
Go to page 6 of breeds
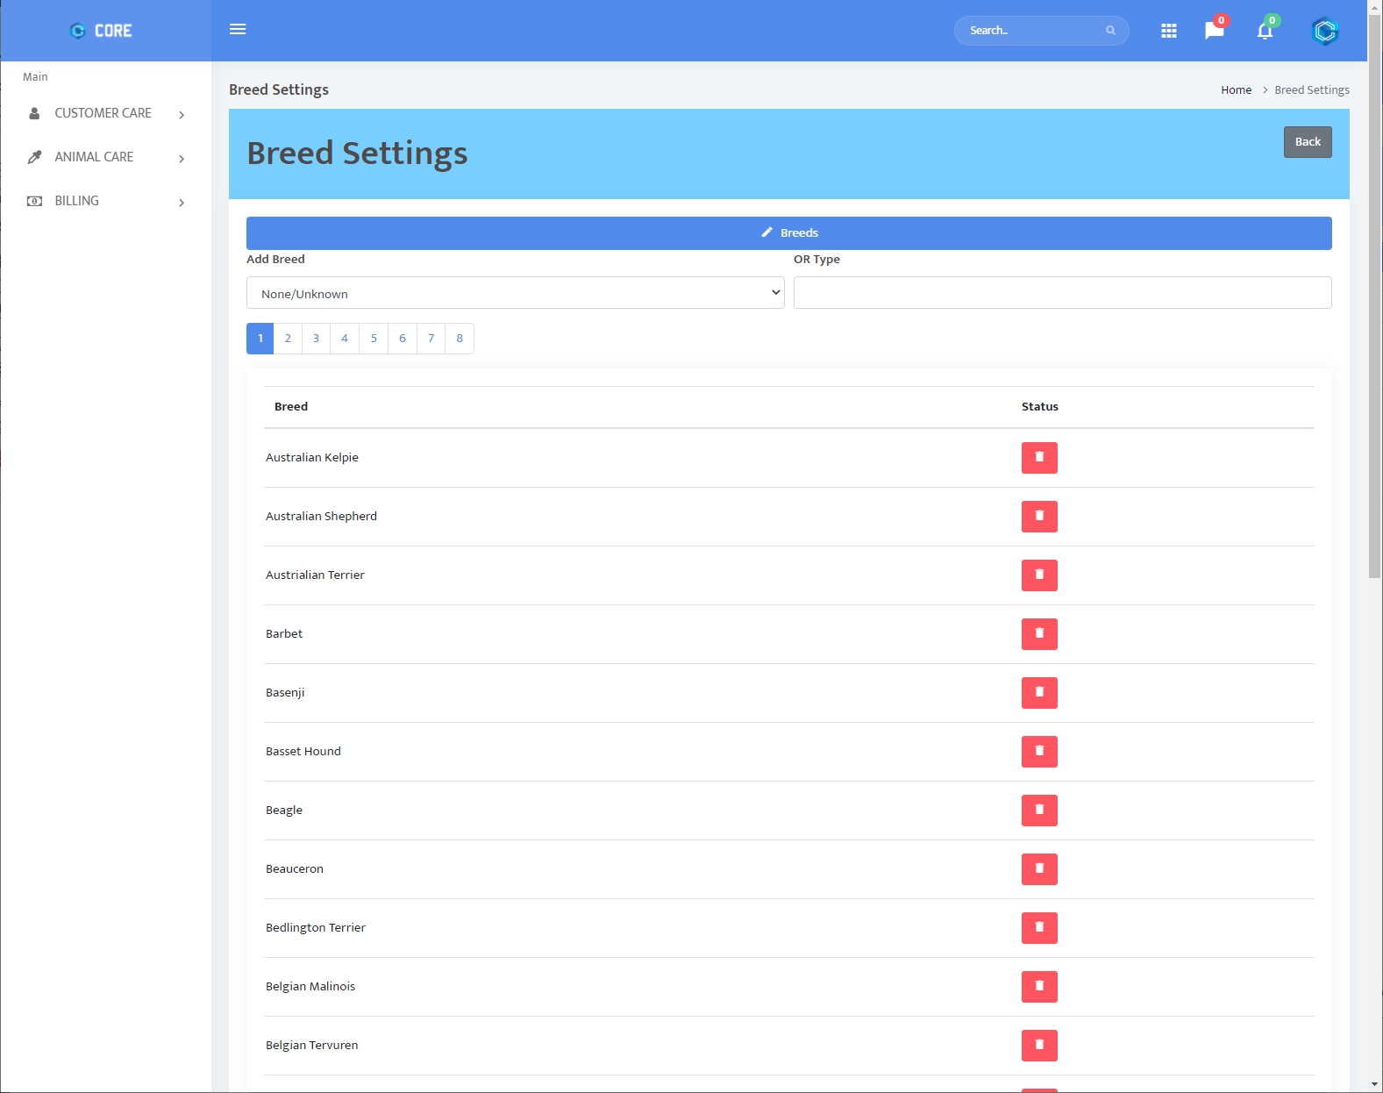tap(403, 339)
